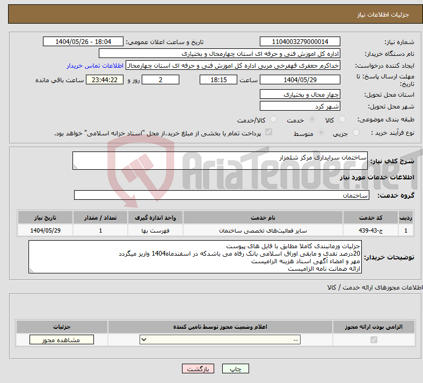423x383 pixels.
Task: Click the توضیحات خریدار text area
Action: click(x=195, y=257)
